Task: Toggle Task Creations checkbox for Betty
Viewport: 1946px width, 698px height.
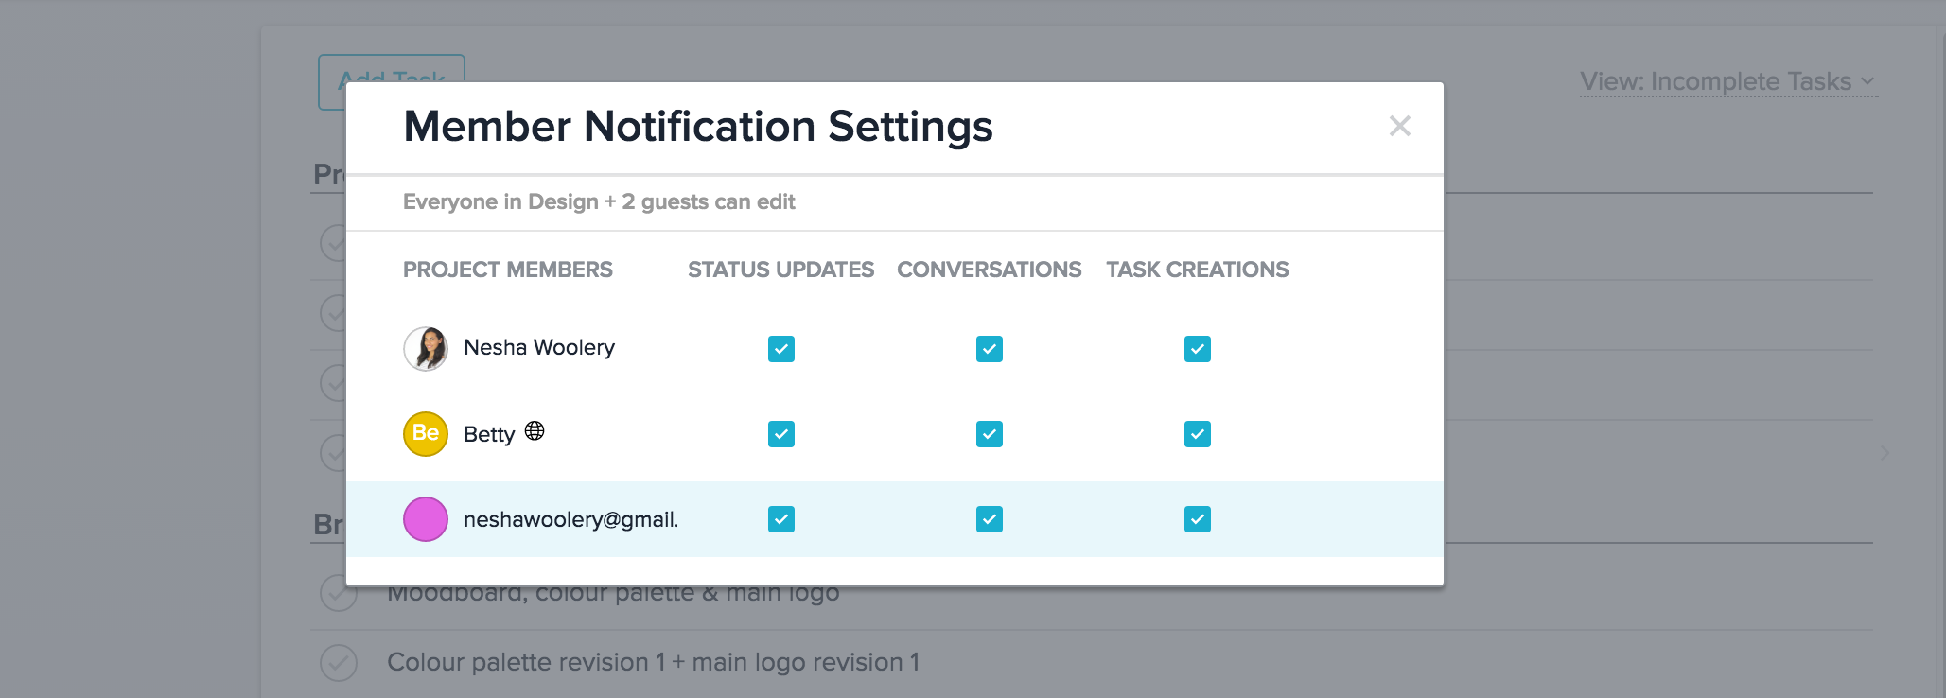Action: tap(1198, 434)
